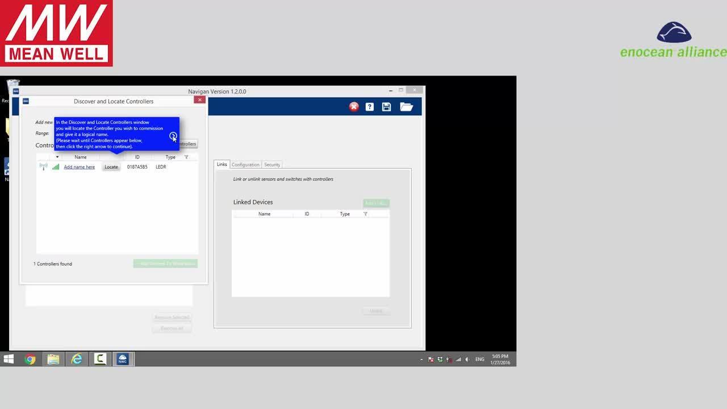The width and height of the screenshot is (727, 409).
Task: Launch Chrome from the taskbar
Action: click(30, 359)
